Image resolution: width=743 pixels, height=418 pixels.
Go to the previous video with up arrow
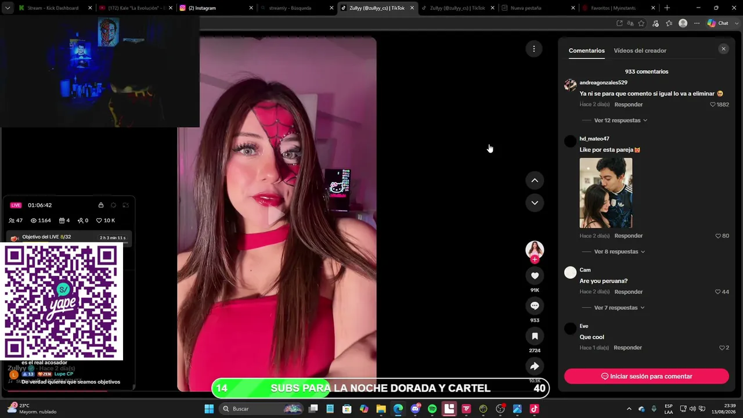click(x=535, y=181)
